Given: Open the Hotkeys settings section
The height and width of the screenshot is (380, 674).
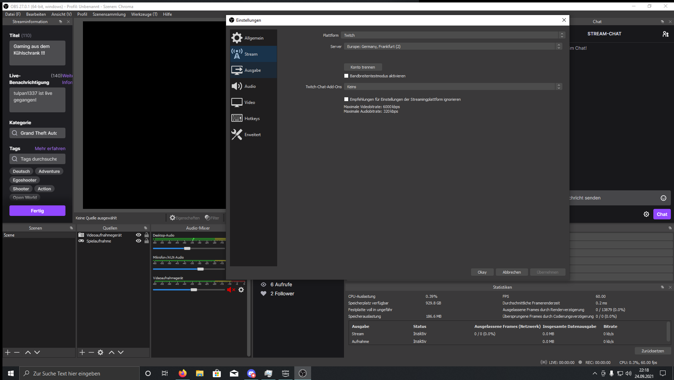Looking at the screenshot, I should click(x=252, y=119).
